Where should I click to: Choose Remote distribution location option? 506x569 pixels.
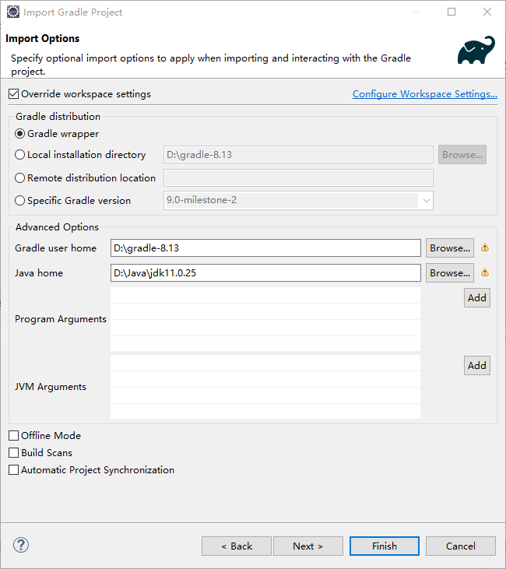(20, 178)
